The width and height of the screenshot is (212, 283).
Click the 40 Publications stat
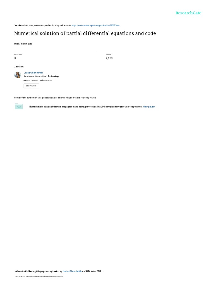pos(31,80)
